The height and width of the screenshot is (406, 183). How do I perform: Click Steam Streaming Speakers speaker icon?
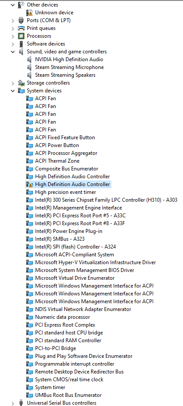29,75
